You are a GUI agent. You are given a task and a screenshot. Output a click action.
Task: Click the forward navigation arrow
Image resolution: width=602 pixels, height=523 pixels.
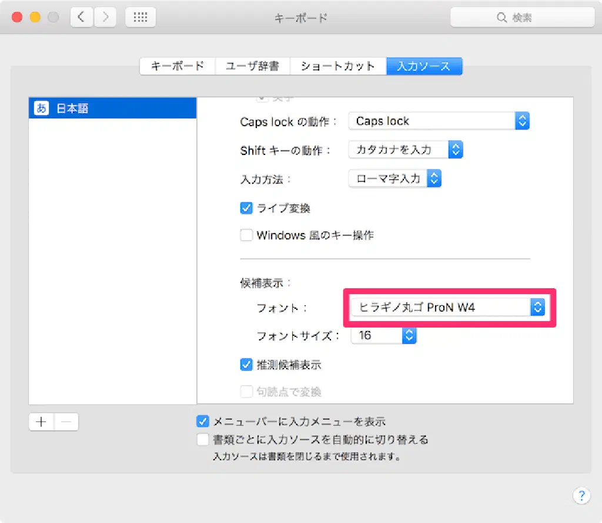point(105,18)
